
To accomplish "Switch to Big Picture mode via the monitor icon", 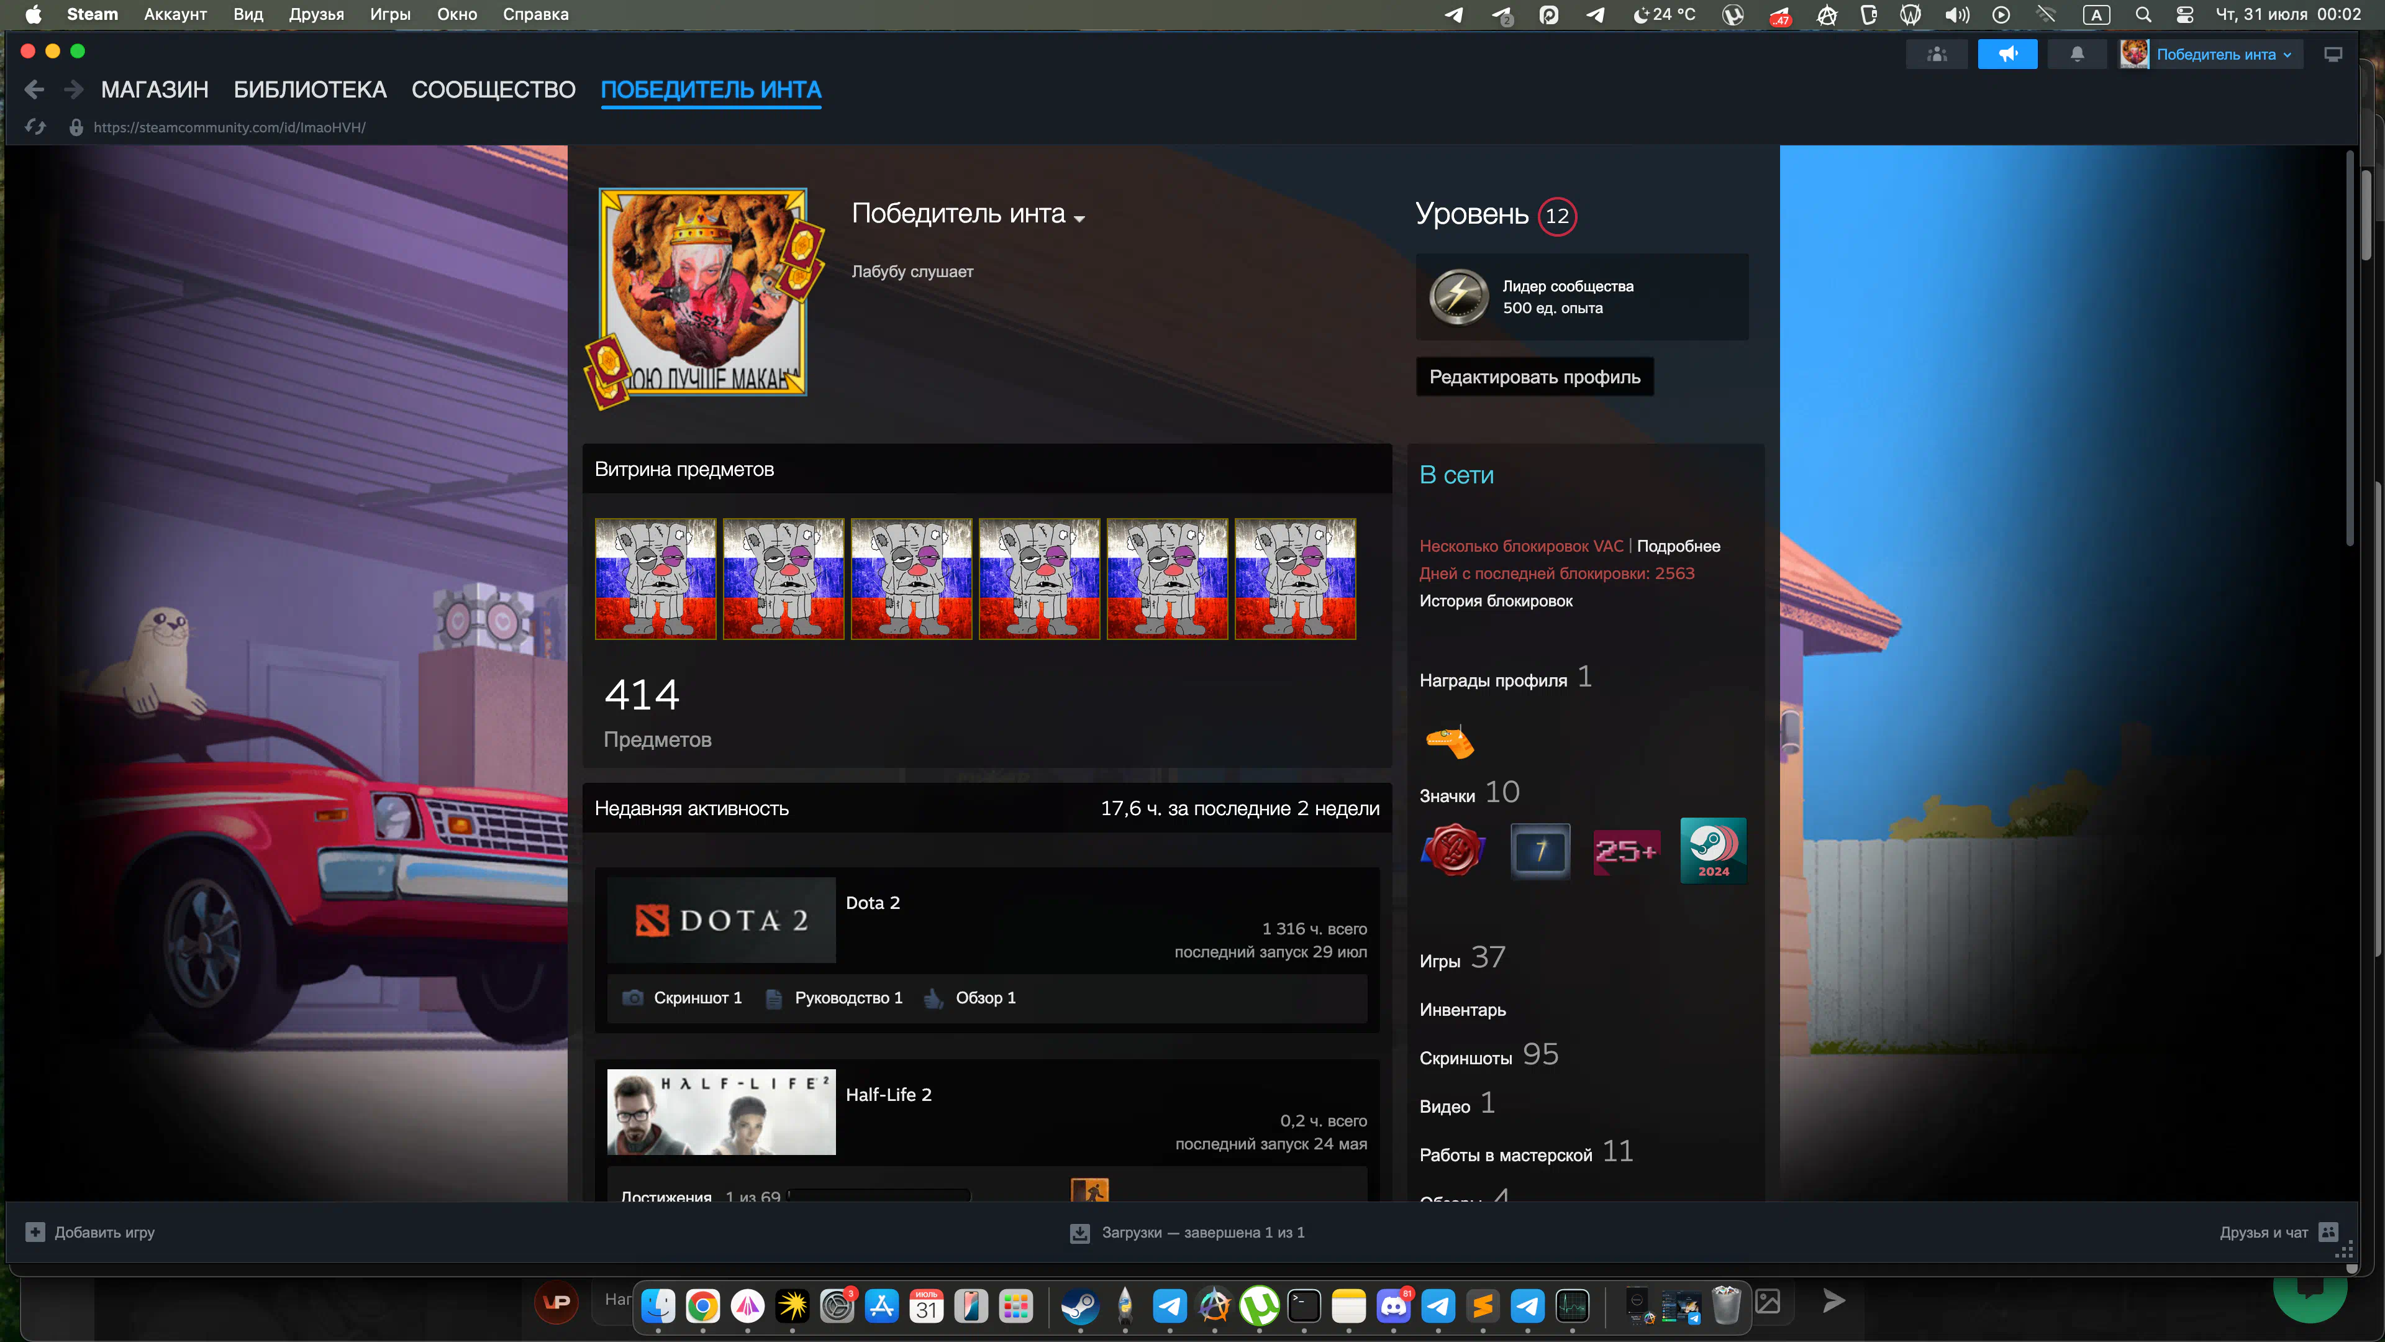I will pos(2333,53).
